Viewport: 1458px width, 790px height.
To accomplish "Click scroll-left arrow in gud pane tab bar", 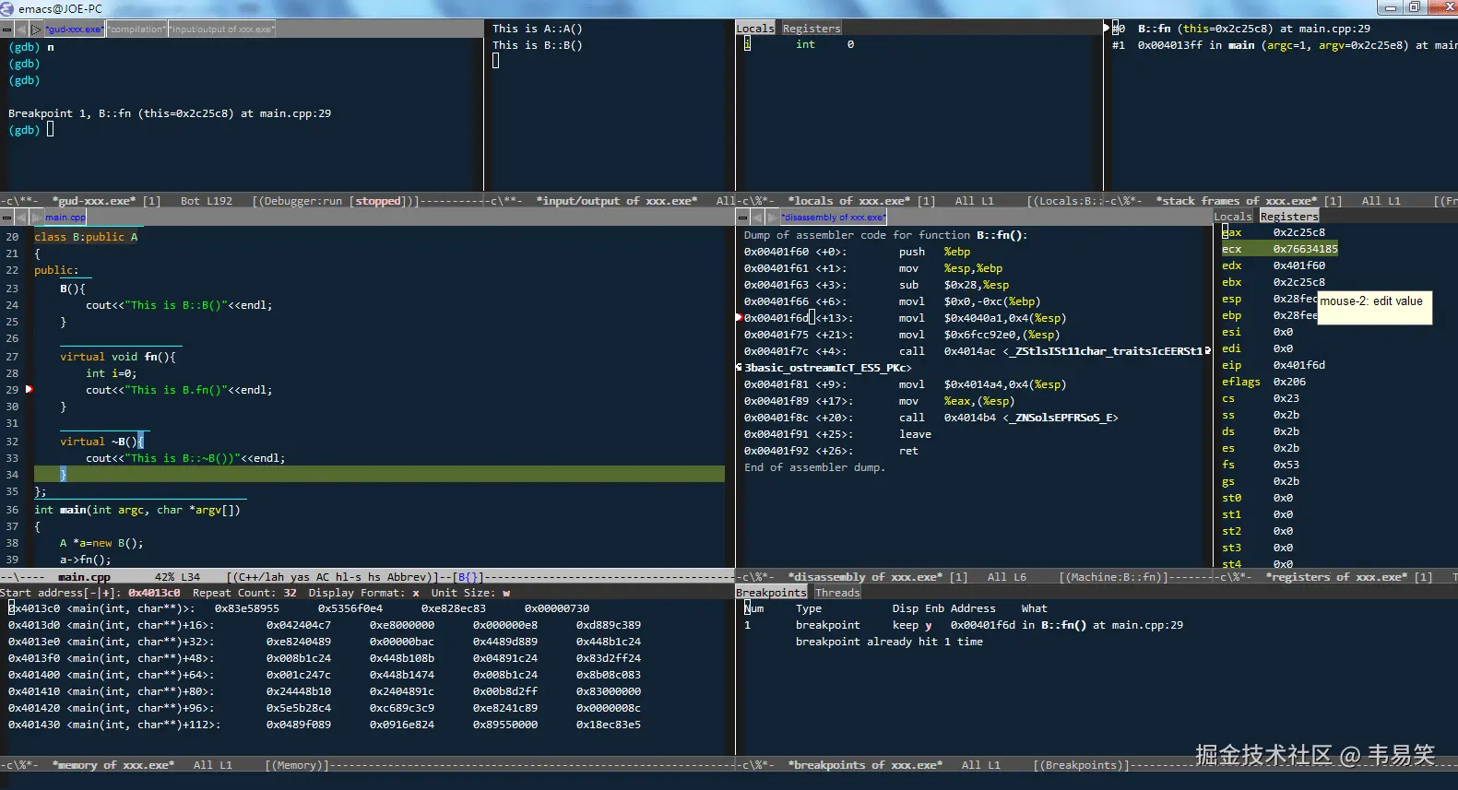I will tap(23, 29).
